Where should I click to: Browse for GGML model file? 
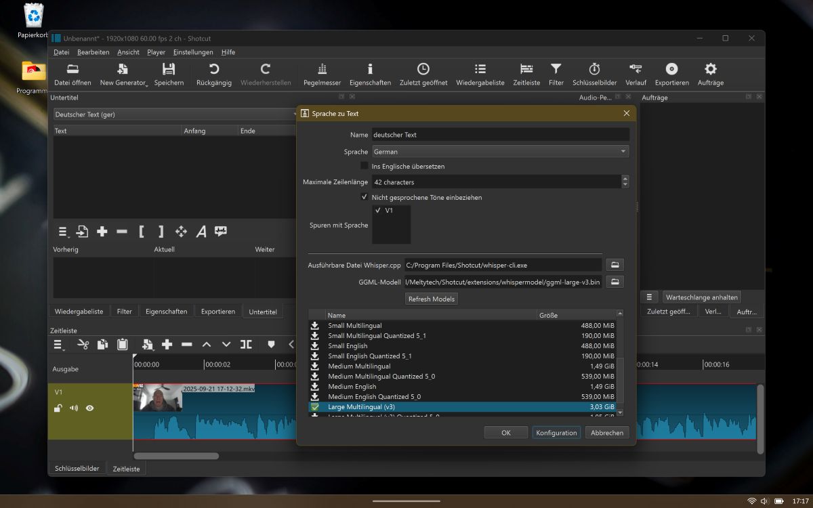(614, 282)
